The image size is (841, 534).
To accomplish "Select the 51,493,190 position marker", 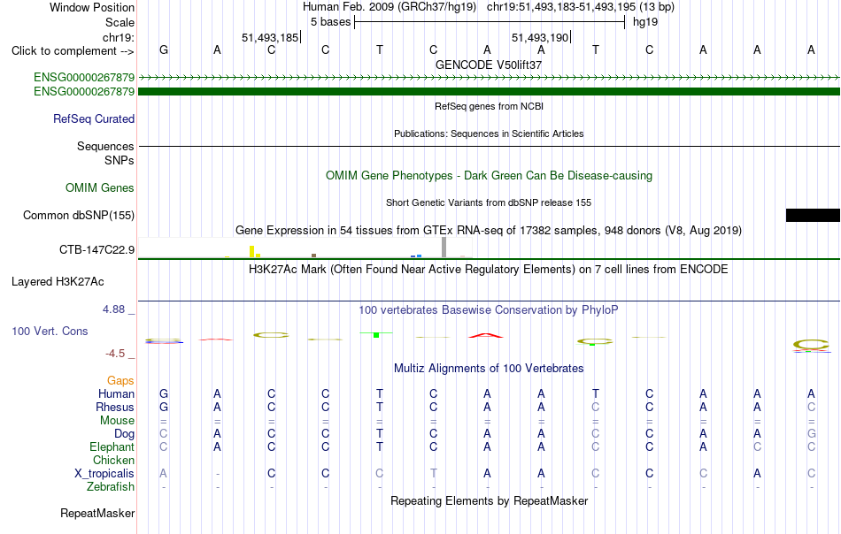I will (540, 37).
